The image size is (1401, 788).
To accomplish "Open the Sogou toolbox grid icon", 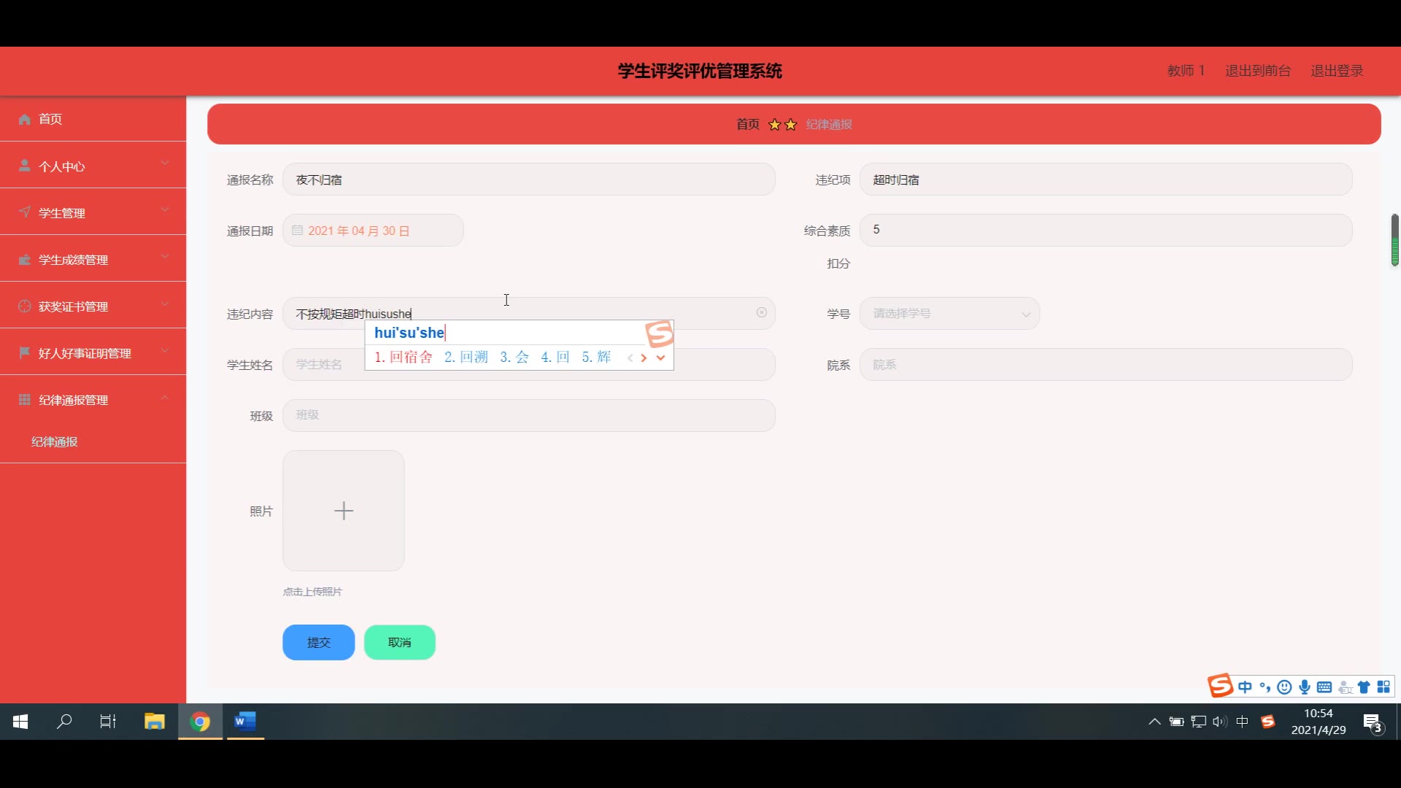I will tap(1383, 687).
